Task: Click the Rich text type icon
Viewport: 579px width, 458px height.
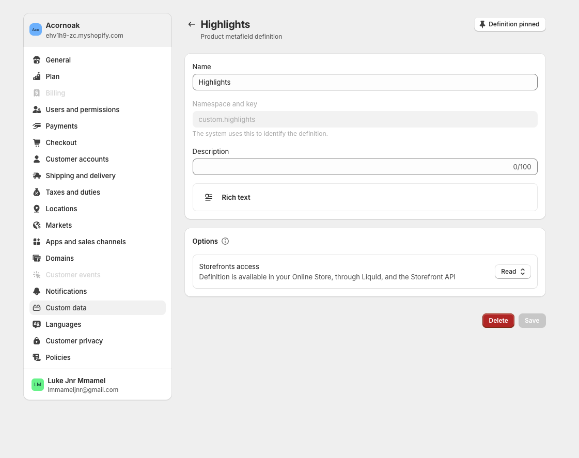Action: 209,197
